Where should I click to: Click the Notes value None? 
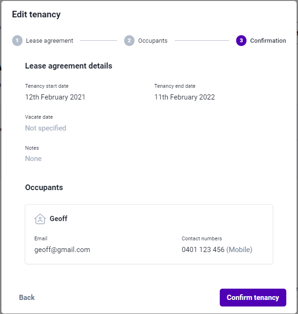point(33,159)
